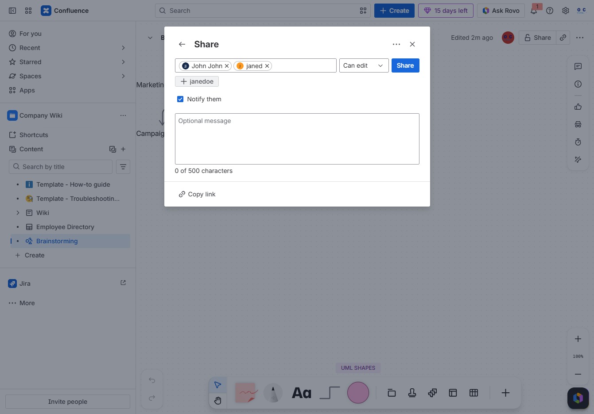Show page details info icon
The width and height of the screenshot is (594, 414).
click(578, 84)
